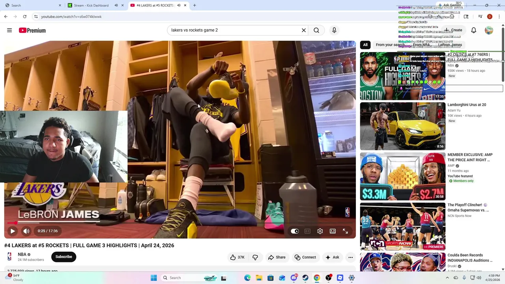Open the NBA channel avatar

pyautogui.click(x=9, y=257)
